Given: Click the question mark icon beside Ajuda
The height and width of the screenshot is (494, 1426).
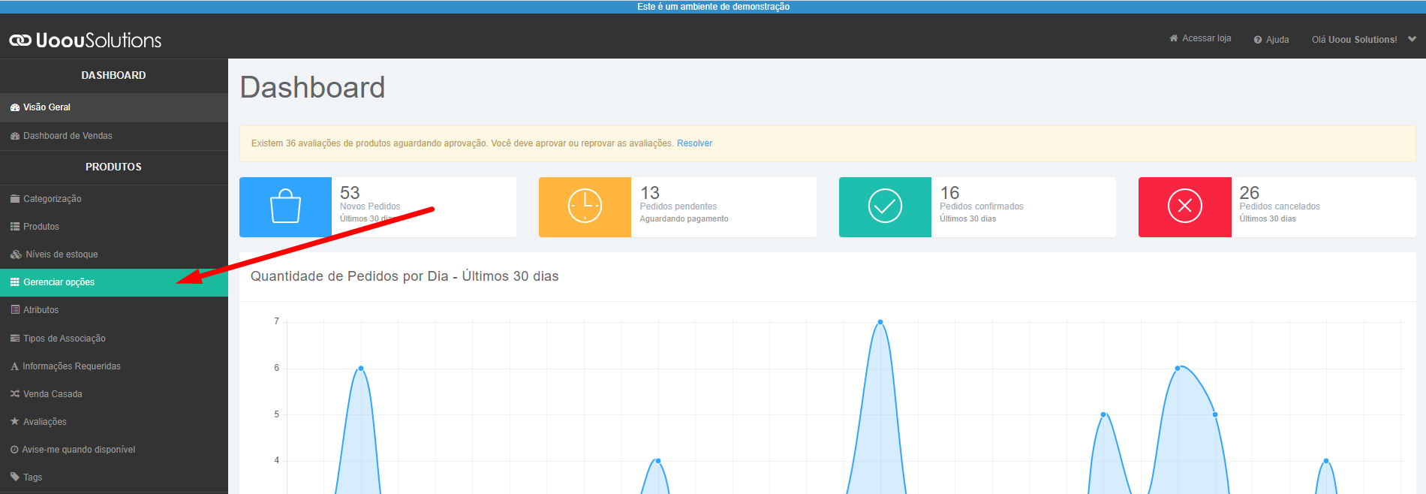Looking at the screenshot, I should click(1258, 40).
